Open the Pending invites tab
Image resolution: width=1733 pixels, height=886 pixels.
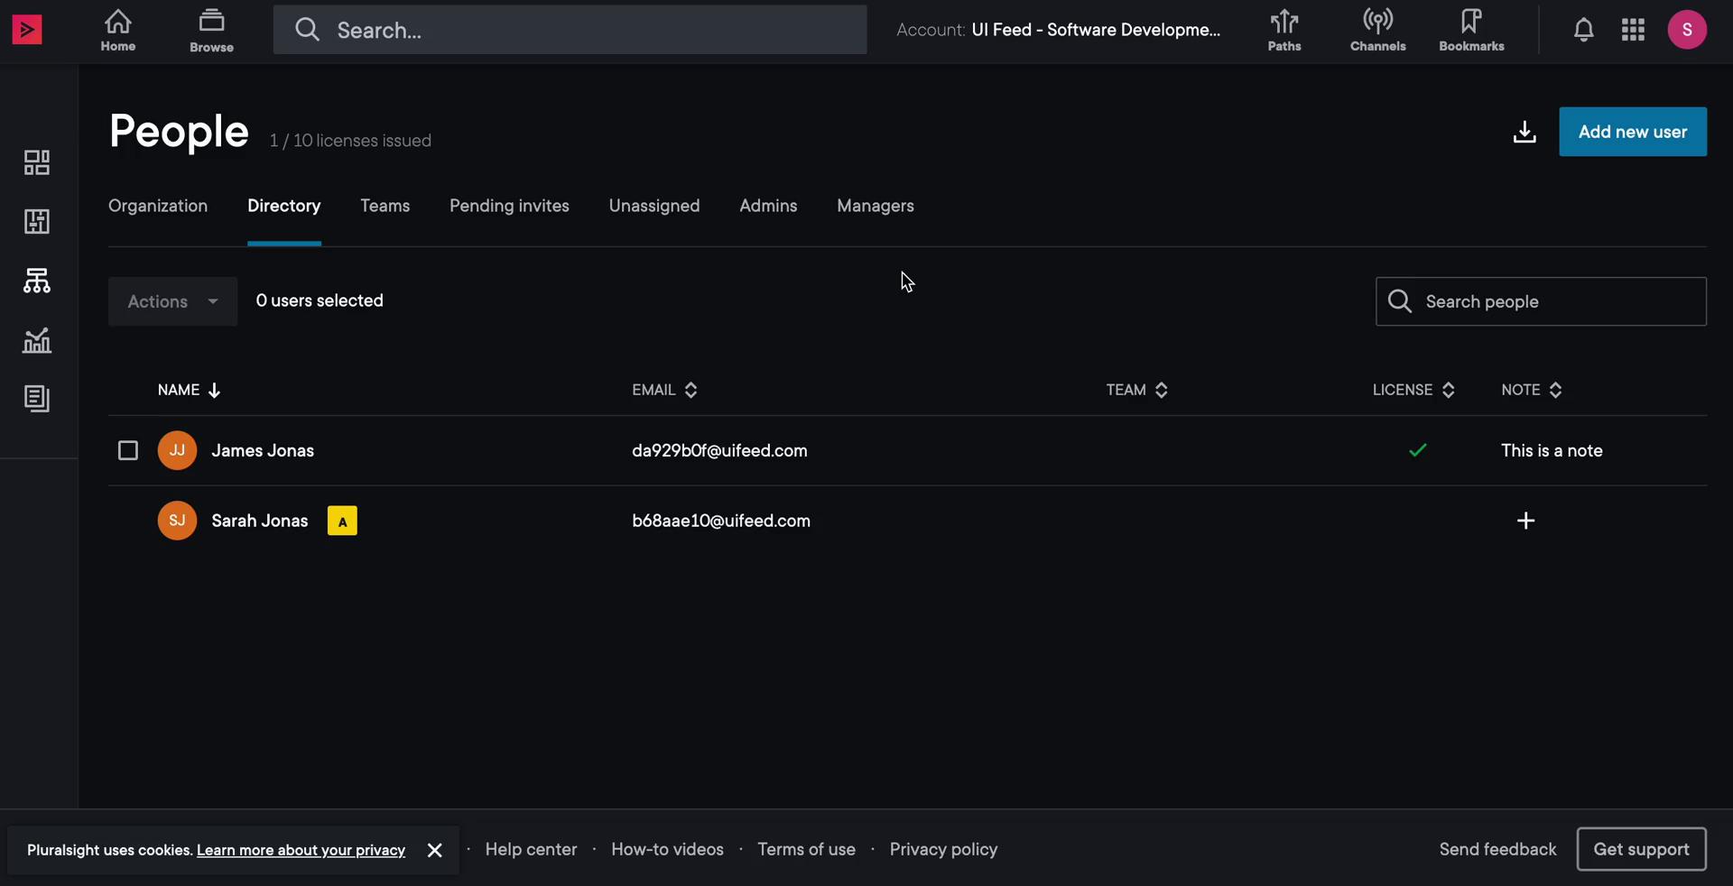[509, 206]
